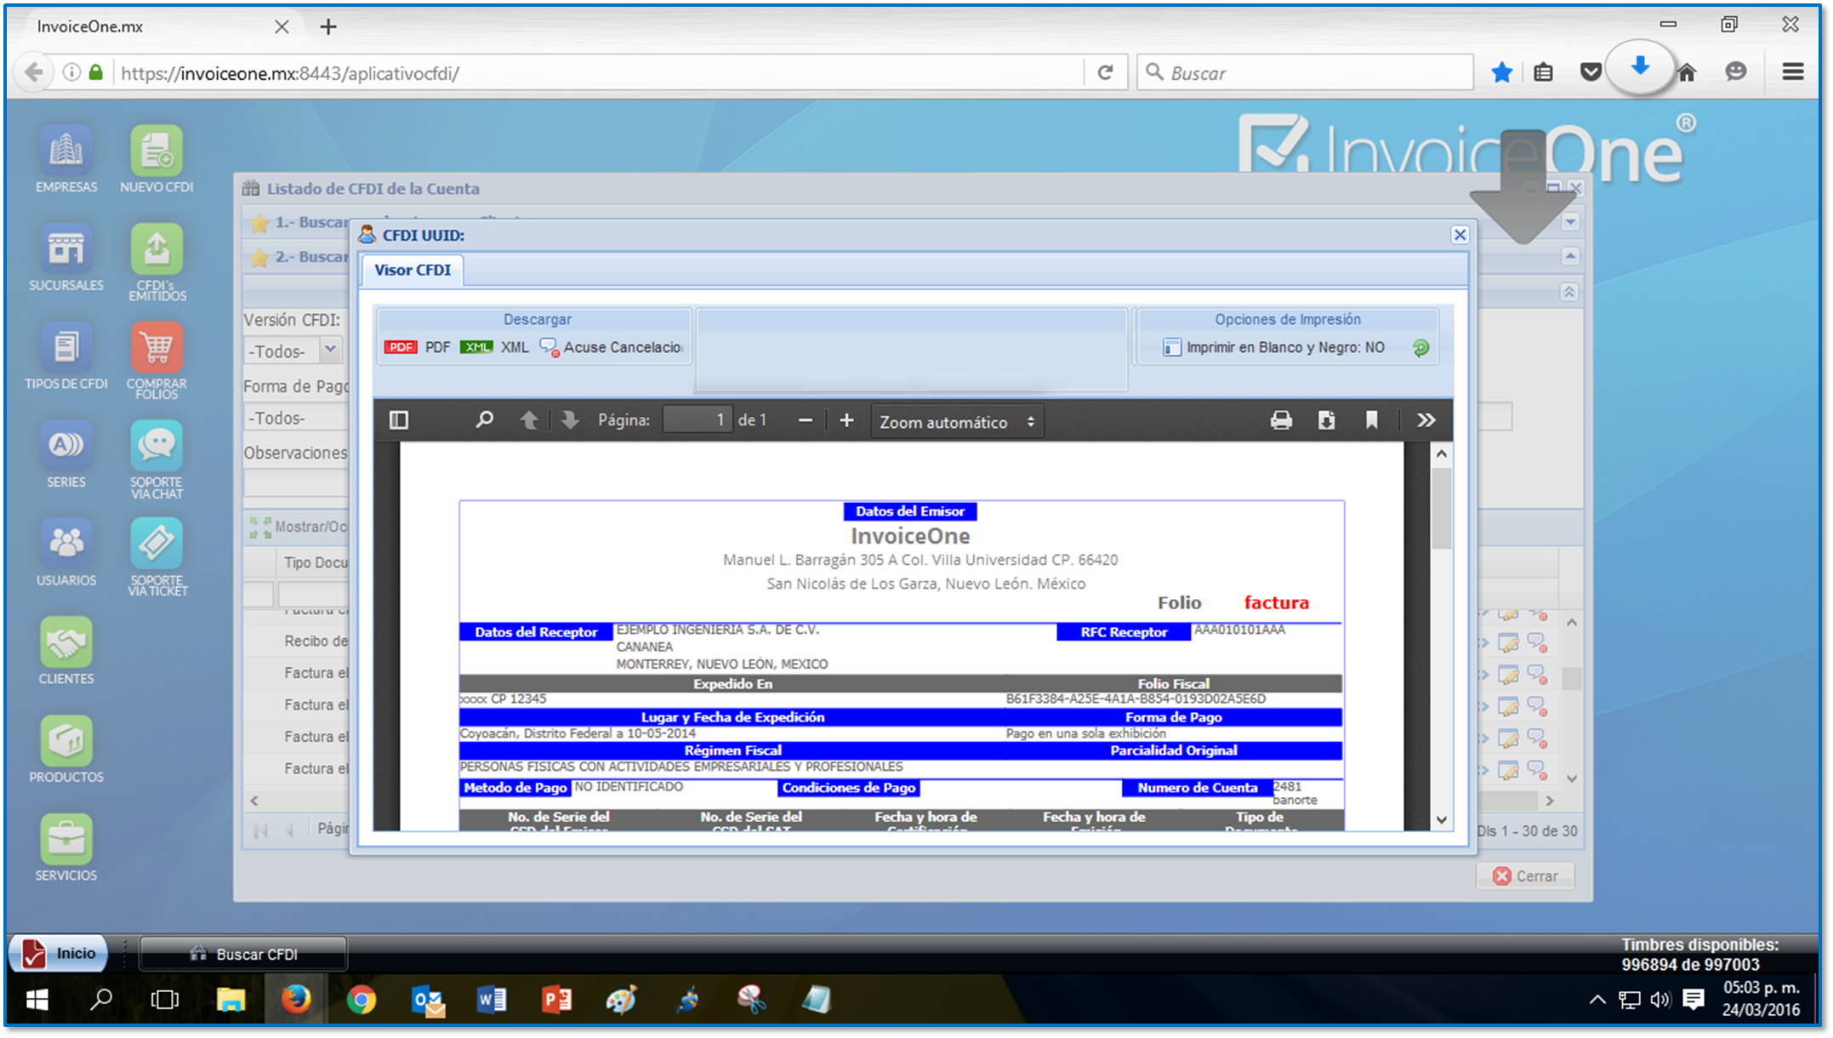
Task: Toggle Imprimir en Blanco y Negro option
Action: (x=1274, y=347)
